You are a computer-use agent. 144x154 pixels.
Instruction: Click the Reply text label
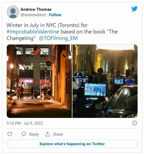coord(34,134)
